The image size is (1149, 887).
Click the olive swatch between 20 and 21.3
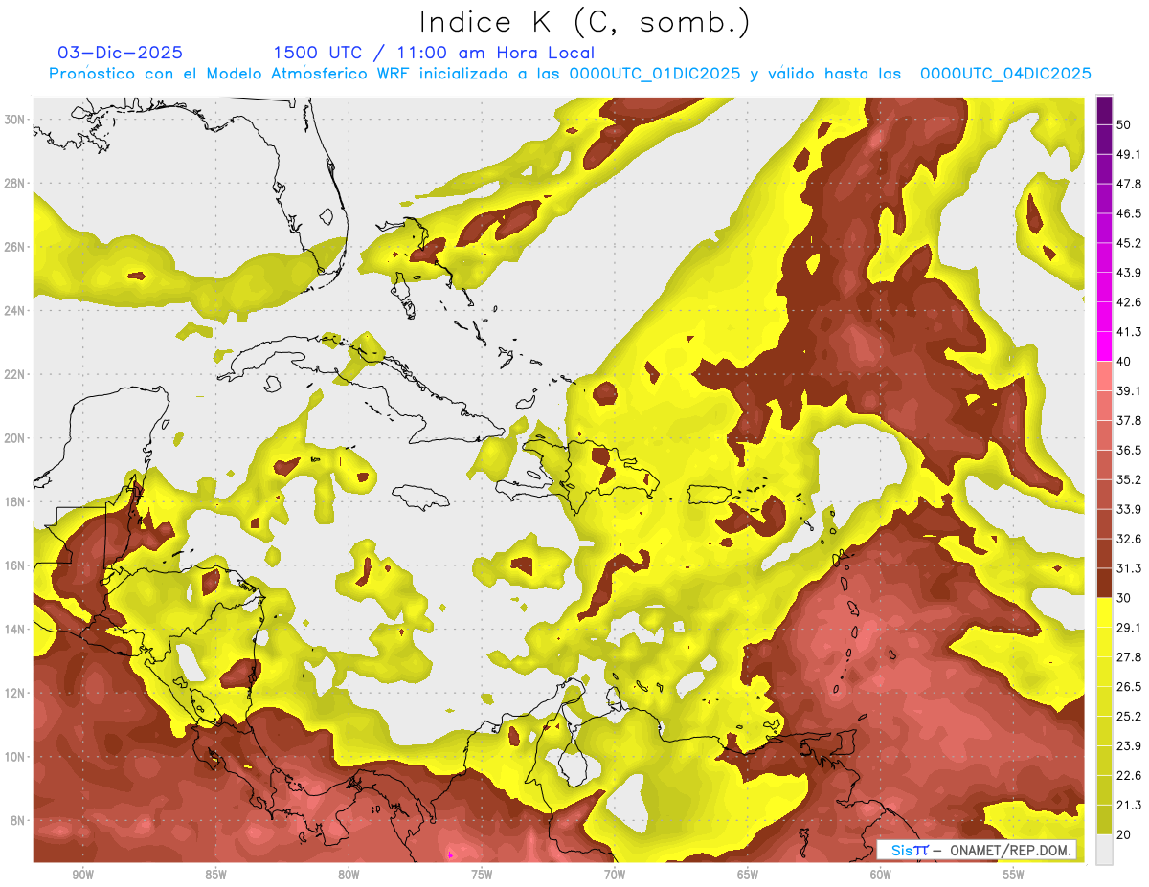click(x=1104, y=819)
